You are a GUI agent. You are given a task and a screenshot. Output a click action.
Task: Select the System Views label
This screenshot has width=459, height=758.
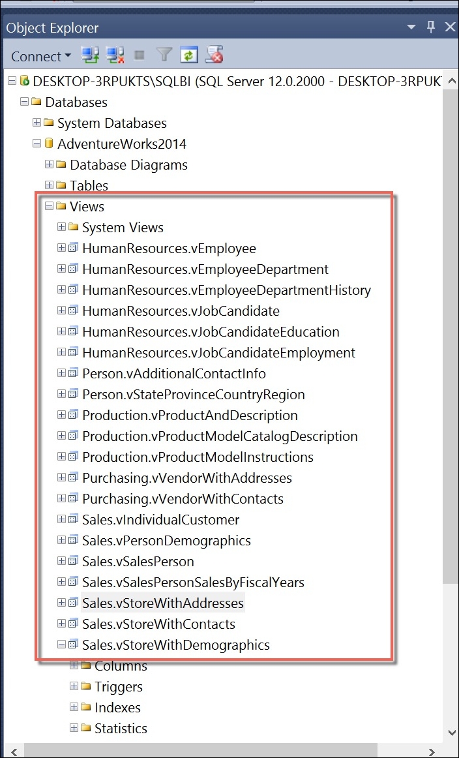123,227
